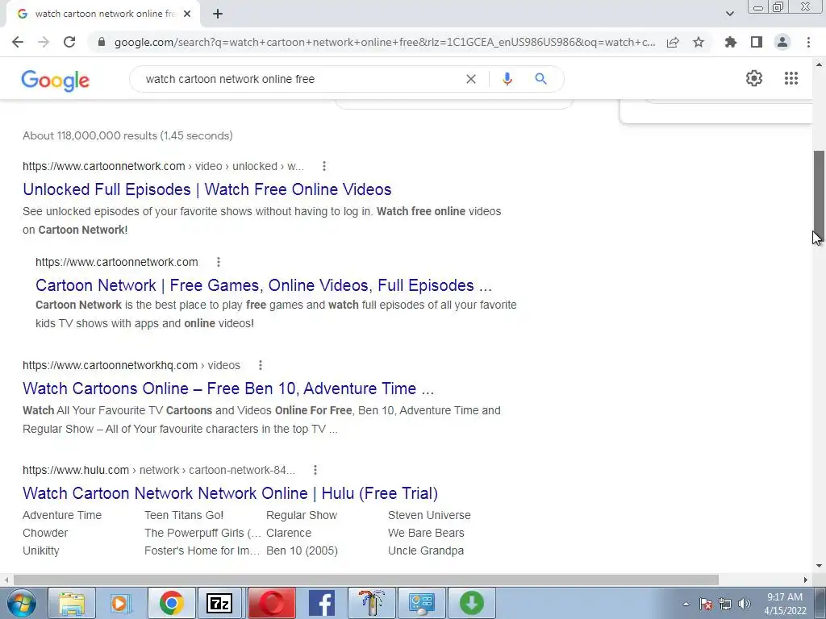Start voice search with microphone
This screenshot has width=826, height=619.
coord(507,79)
